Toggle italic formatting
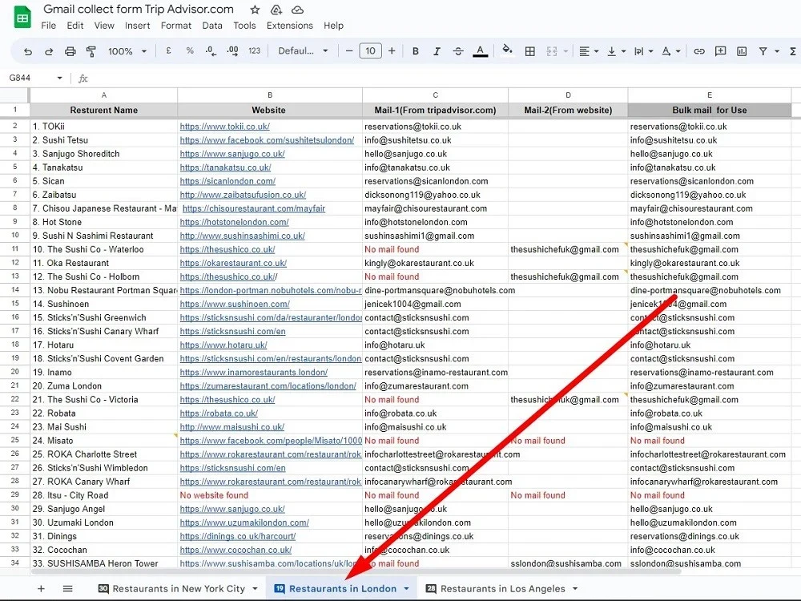This screenshot has width=801, height=601. tap(437, 50)
